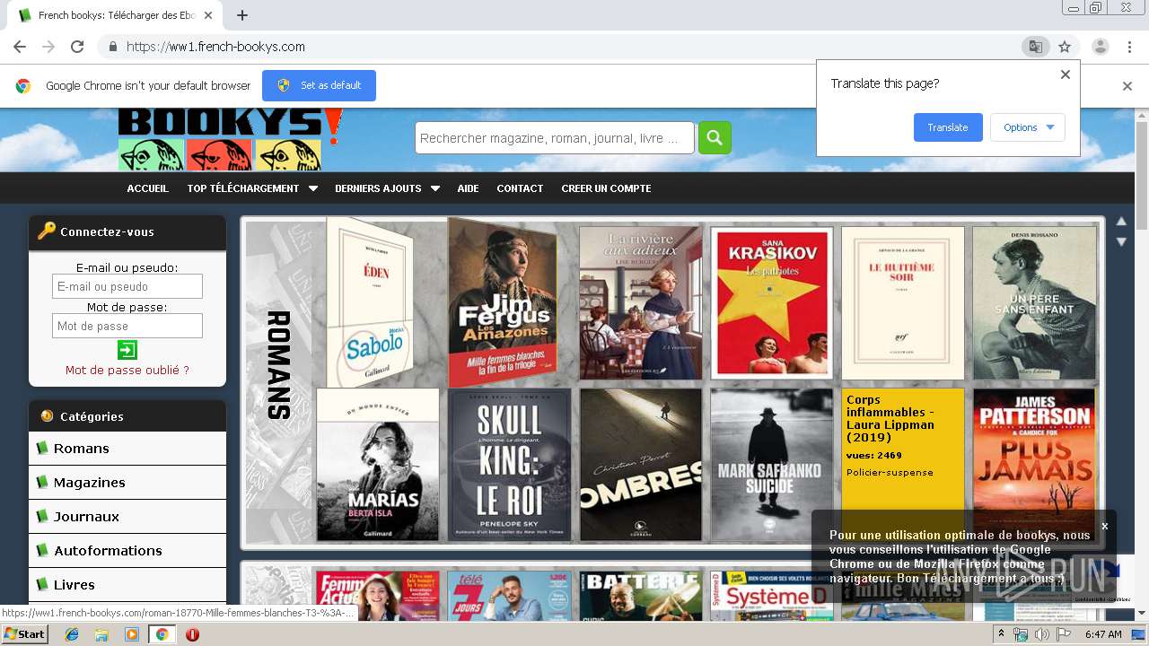This screenshot has width=1149, height=646.
Task: Open Mark Safranko Suicide cover
Action: (x=771, y=465)
